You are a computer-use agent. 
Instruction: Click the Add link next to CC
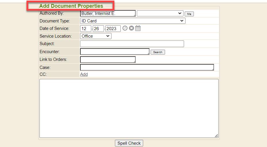(84, 74)
